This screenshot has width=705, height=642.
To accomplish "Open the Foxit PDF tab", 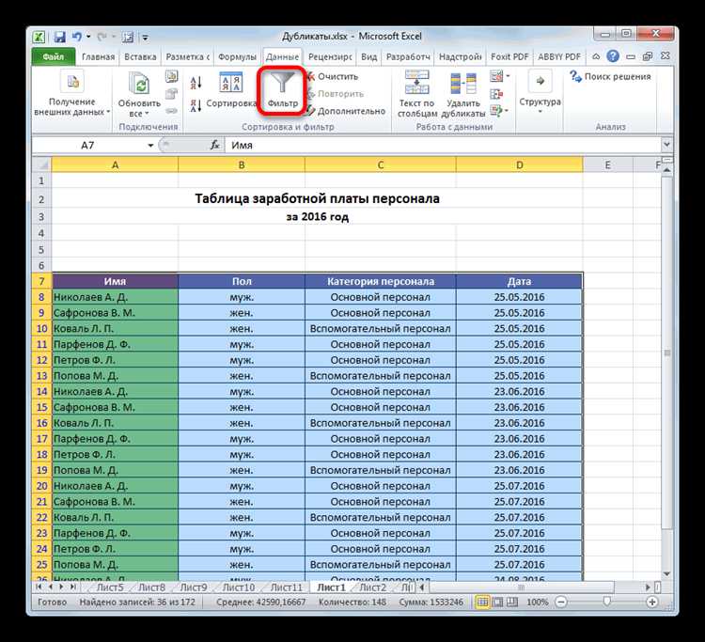I will [509, 56].
